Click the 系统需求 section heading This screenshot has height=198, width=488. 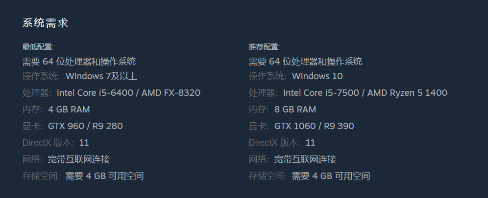point(45,23)
